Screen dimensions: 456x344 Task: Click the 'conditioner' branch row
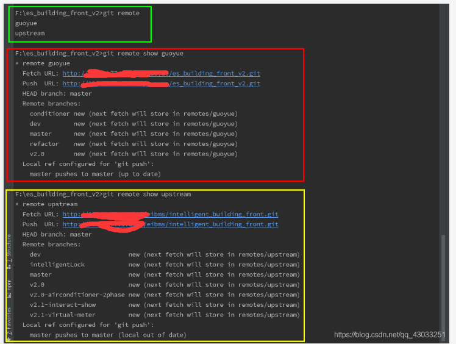point(134,114)
